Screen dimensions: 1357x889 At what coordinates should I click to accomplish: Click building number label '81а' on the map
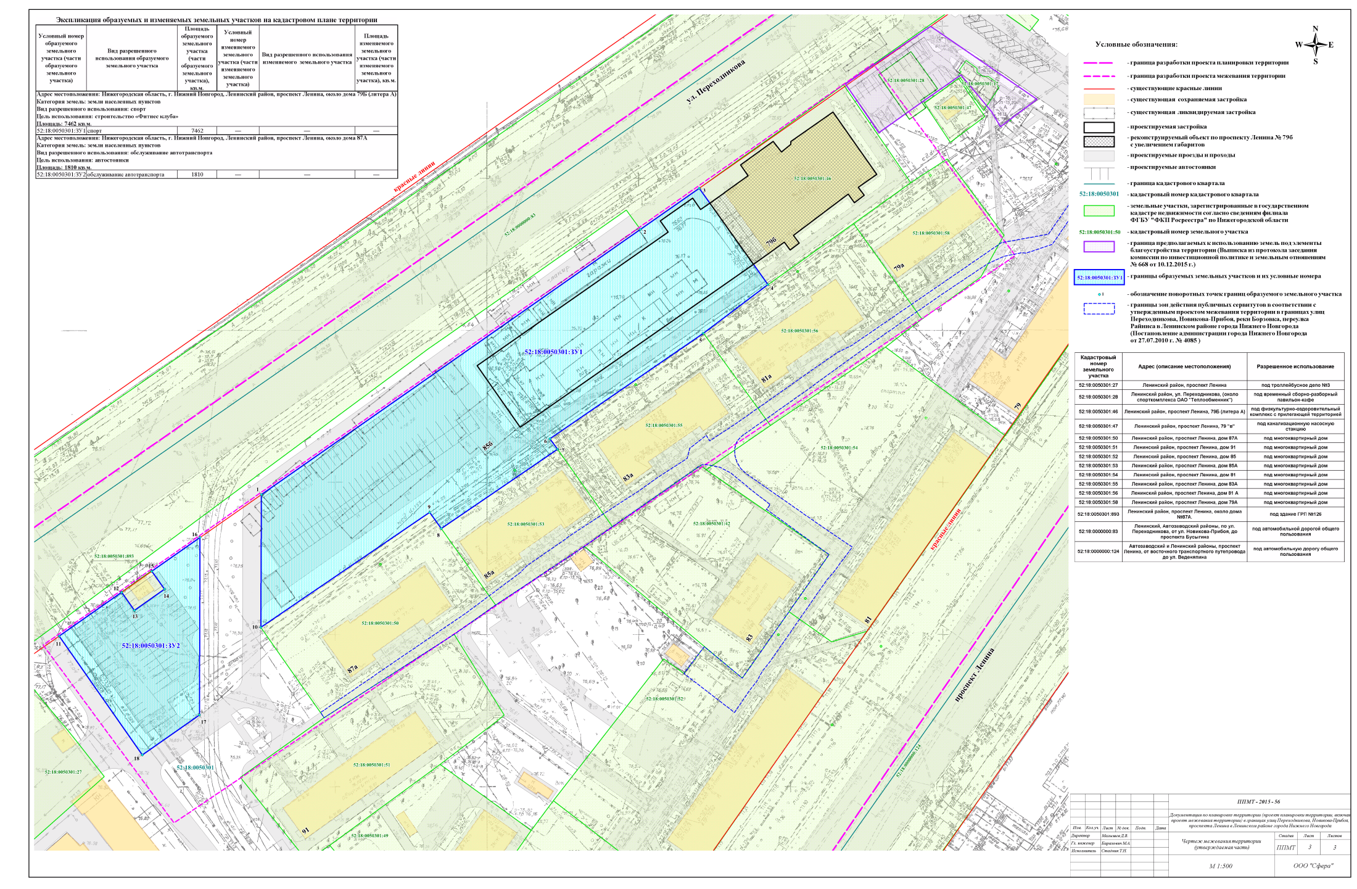coord(766,378)
